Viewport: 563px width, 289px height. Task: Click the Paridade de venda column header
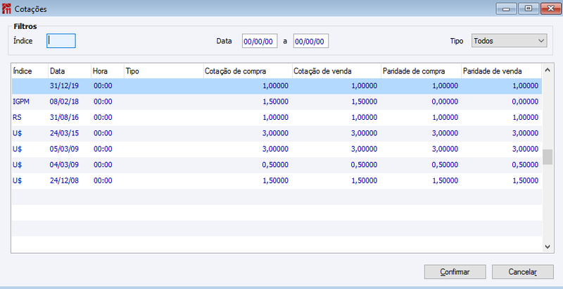point(501,71)
